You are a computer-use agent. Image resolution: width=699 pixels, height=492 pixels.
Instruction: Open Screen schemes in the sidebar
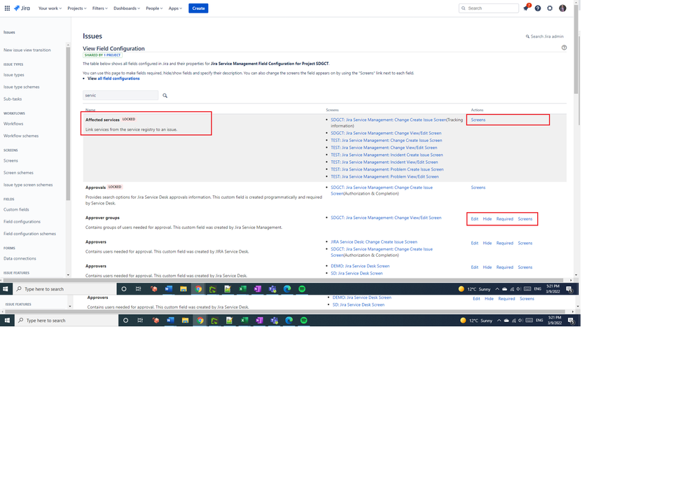coord(18,173)
